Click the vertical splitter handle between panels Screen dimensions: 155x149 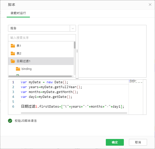point(77,51)
